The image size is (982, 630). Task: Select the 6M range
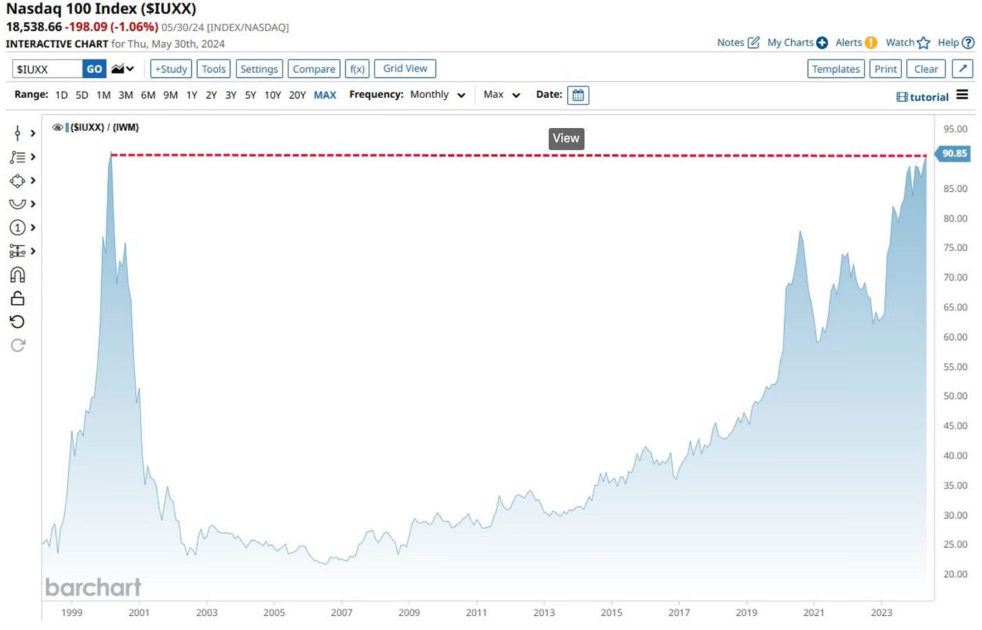[148, 95]
